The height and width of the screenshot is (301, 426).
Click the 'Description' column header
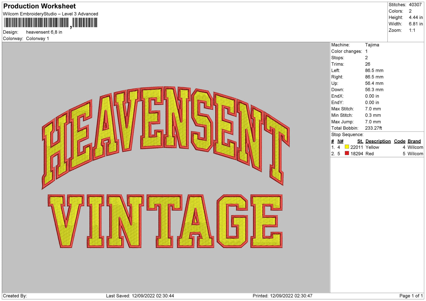coord(378,141)
